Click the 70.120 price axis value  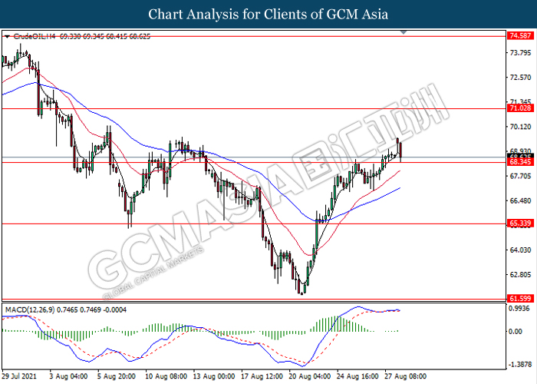(521, 127)
